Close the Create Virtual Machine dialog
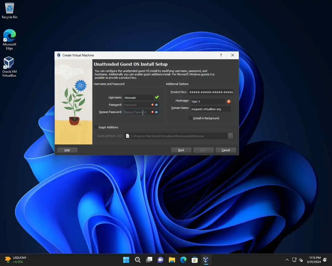The width and height of the screenshot is (332, 266). [x=233, y=55]
